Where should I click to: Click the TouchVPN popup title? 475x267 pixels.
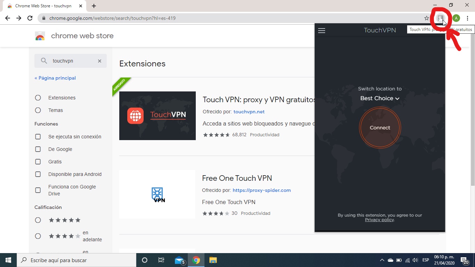coord(380,30)
